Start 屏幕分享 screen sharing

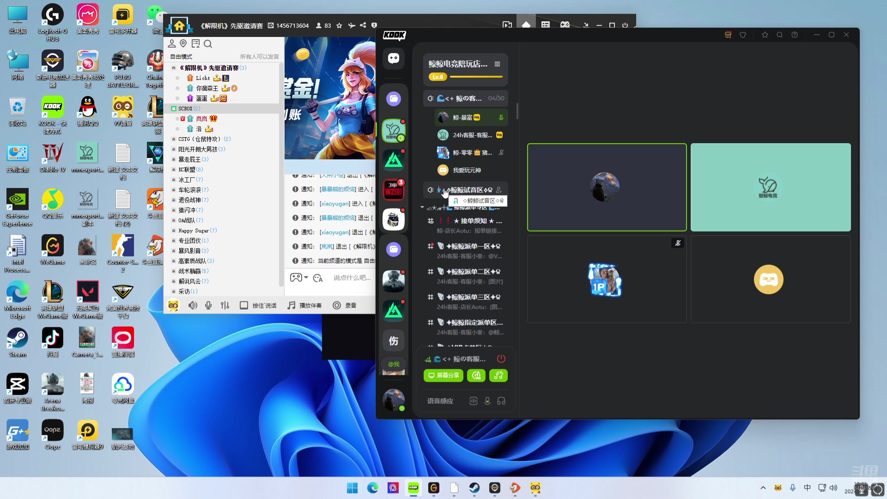tap(443, 376)
